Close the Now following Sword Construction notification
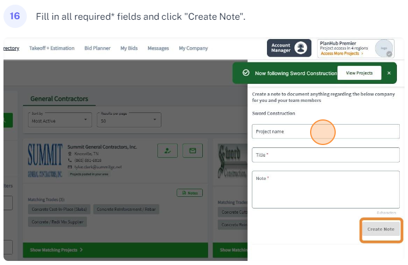The width and height of the screenshot is (408, 265). [x=389, y=73]
